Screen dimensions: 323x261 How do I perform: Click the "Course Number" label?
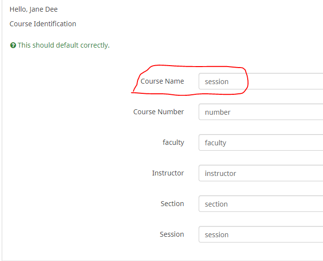pos(158,112)
